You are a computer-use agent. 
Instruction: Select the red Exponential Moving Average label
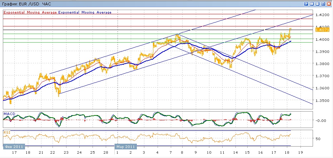30,12
